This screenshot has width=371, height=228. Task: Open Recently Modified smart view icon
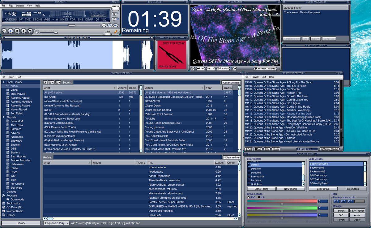8,102
